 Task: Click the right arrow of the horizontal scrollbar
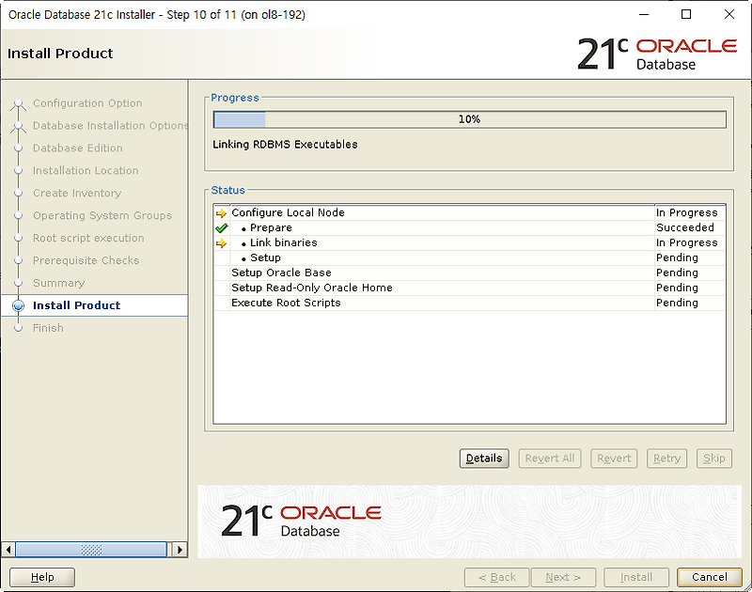point(180,549)
